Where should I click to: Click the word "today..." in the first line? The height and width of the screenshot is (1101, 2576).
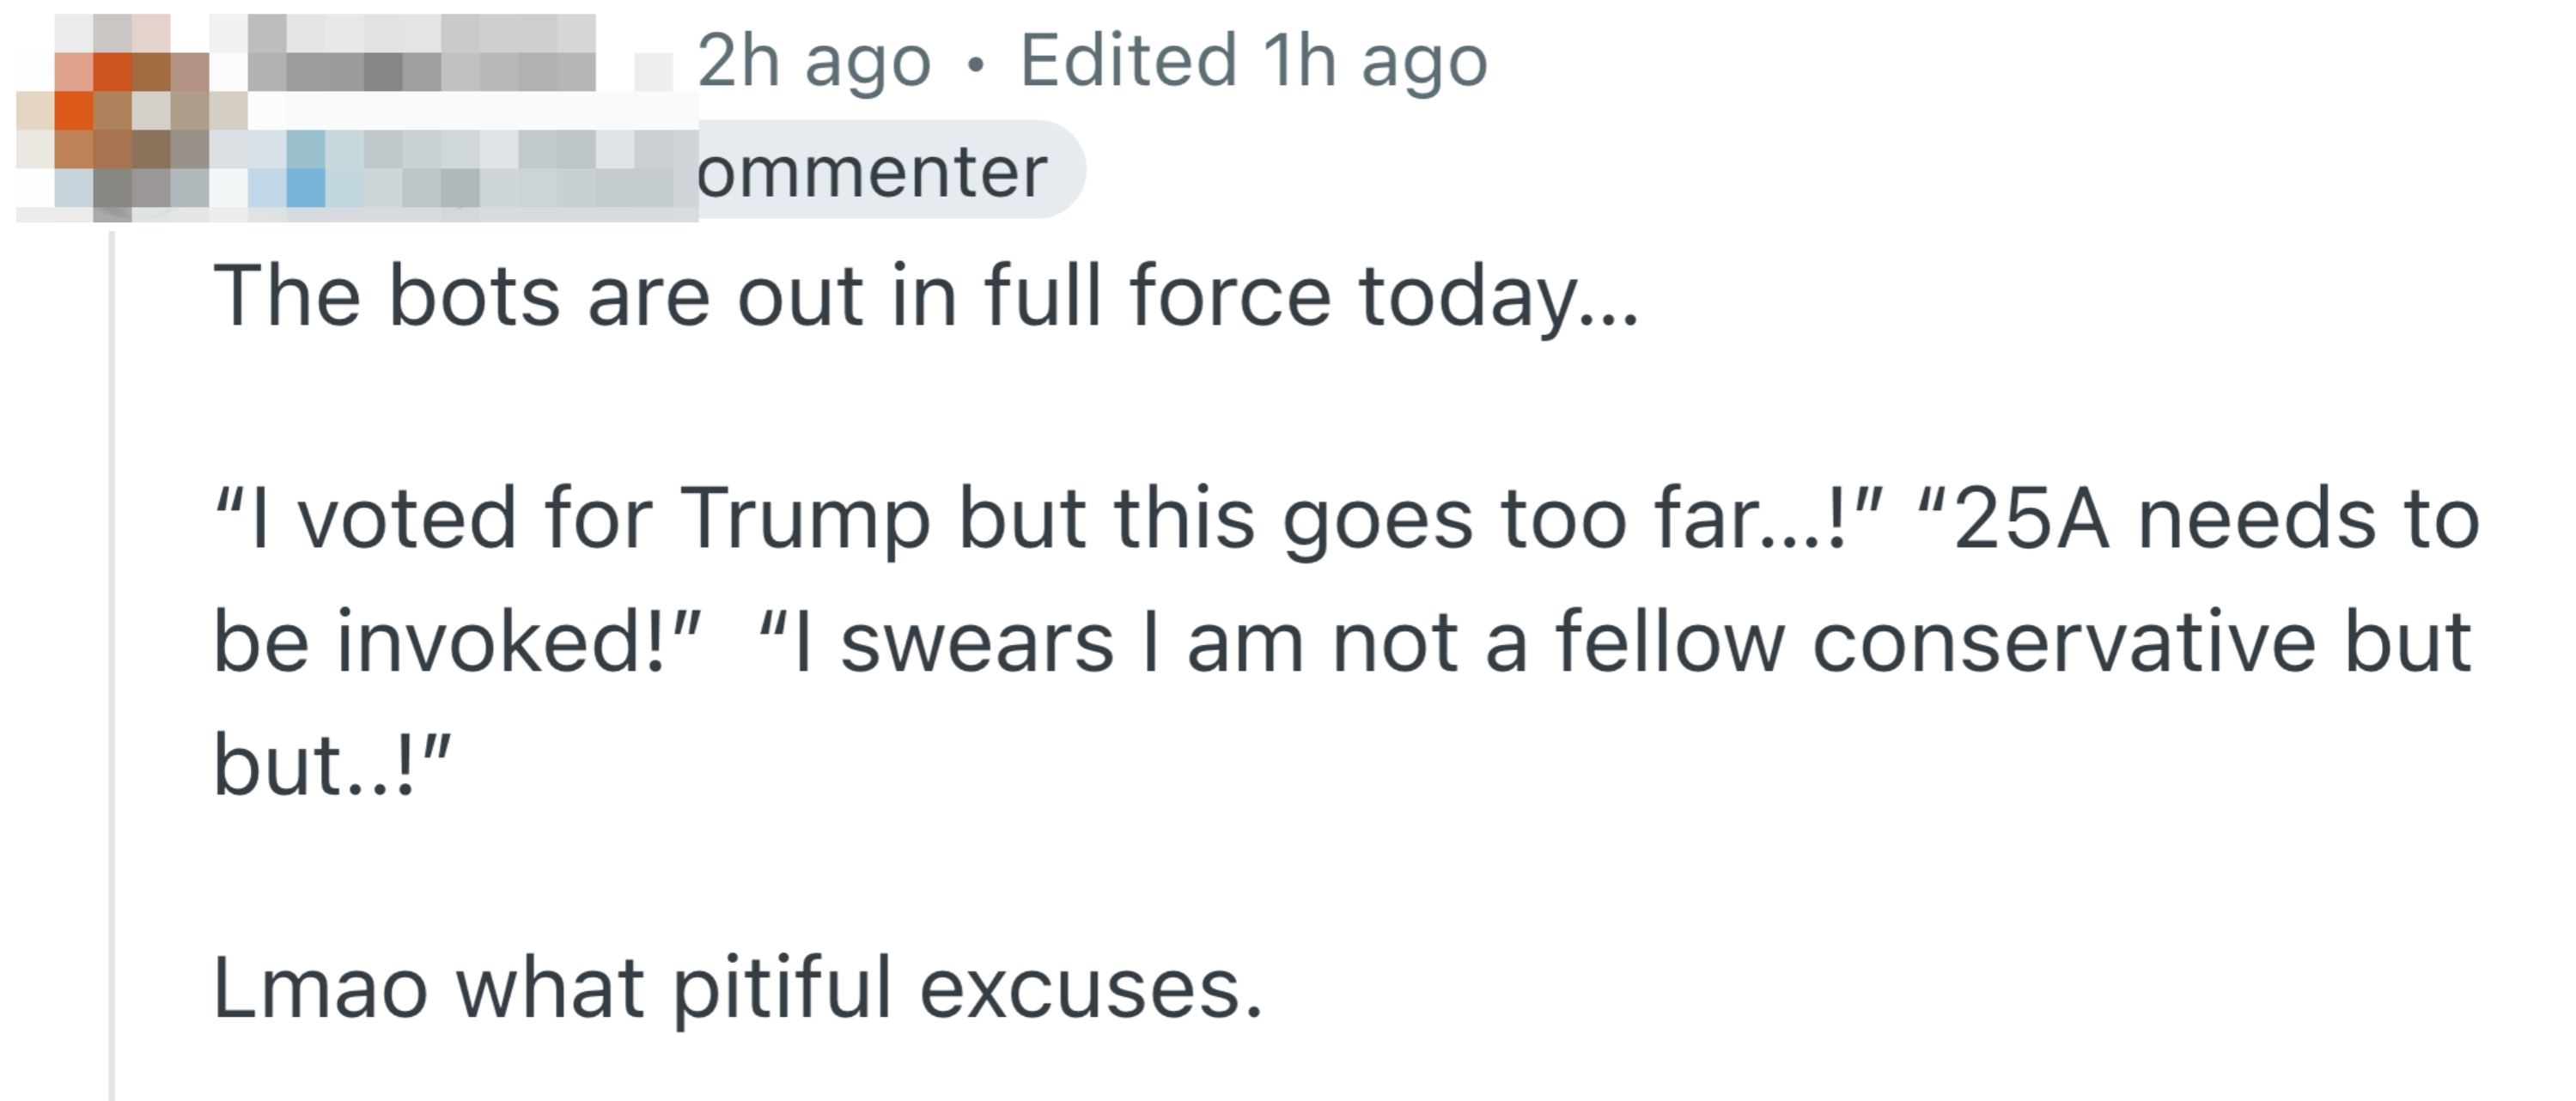(x=1498, y=297)
